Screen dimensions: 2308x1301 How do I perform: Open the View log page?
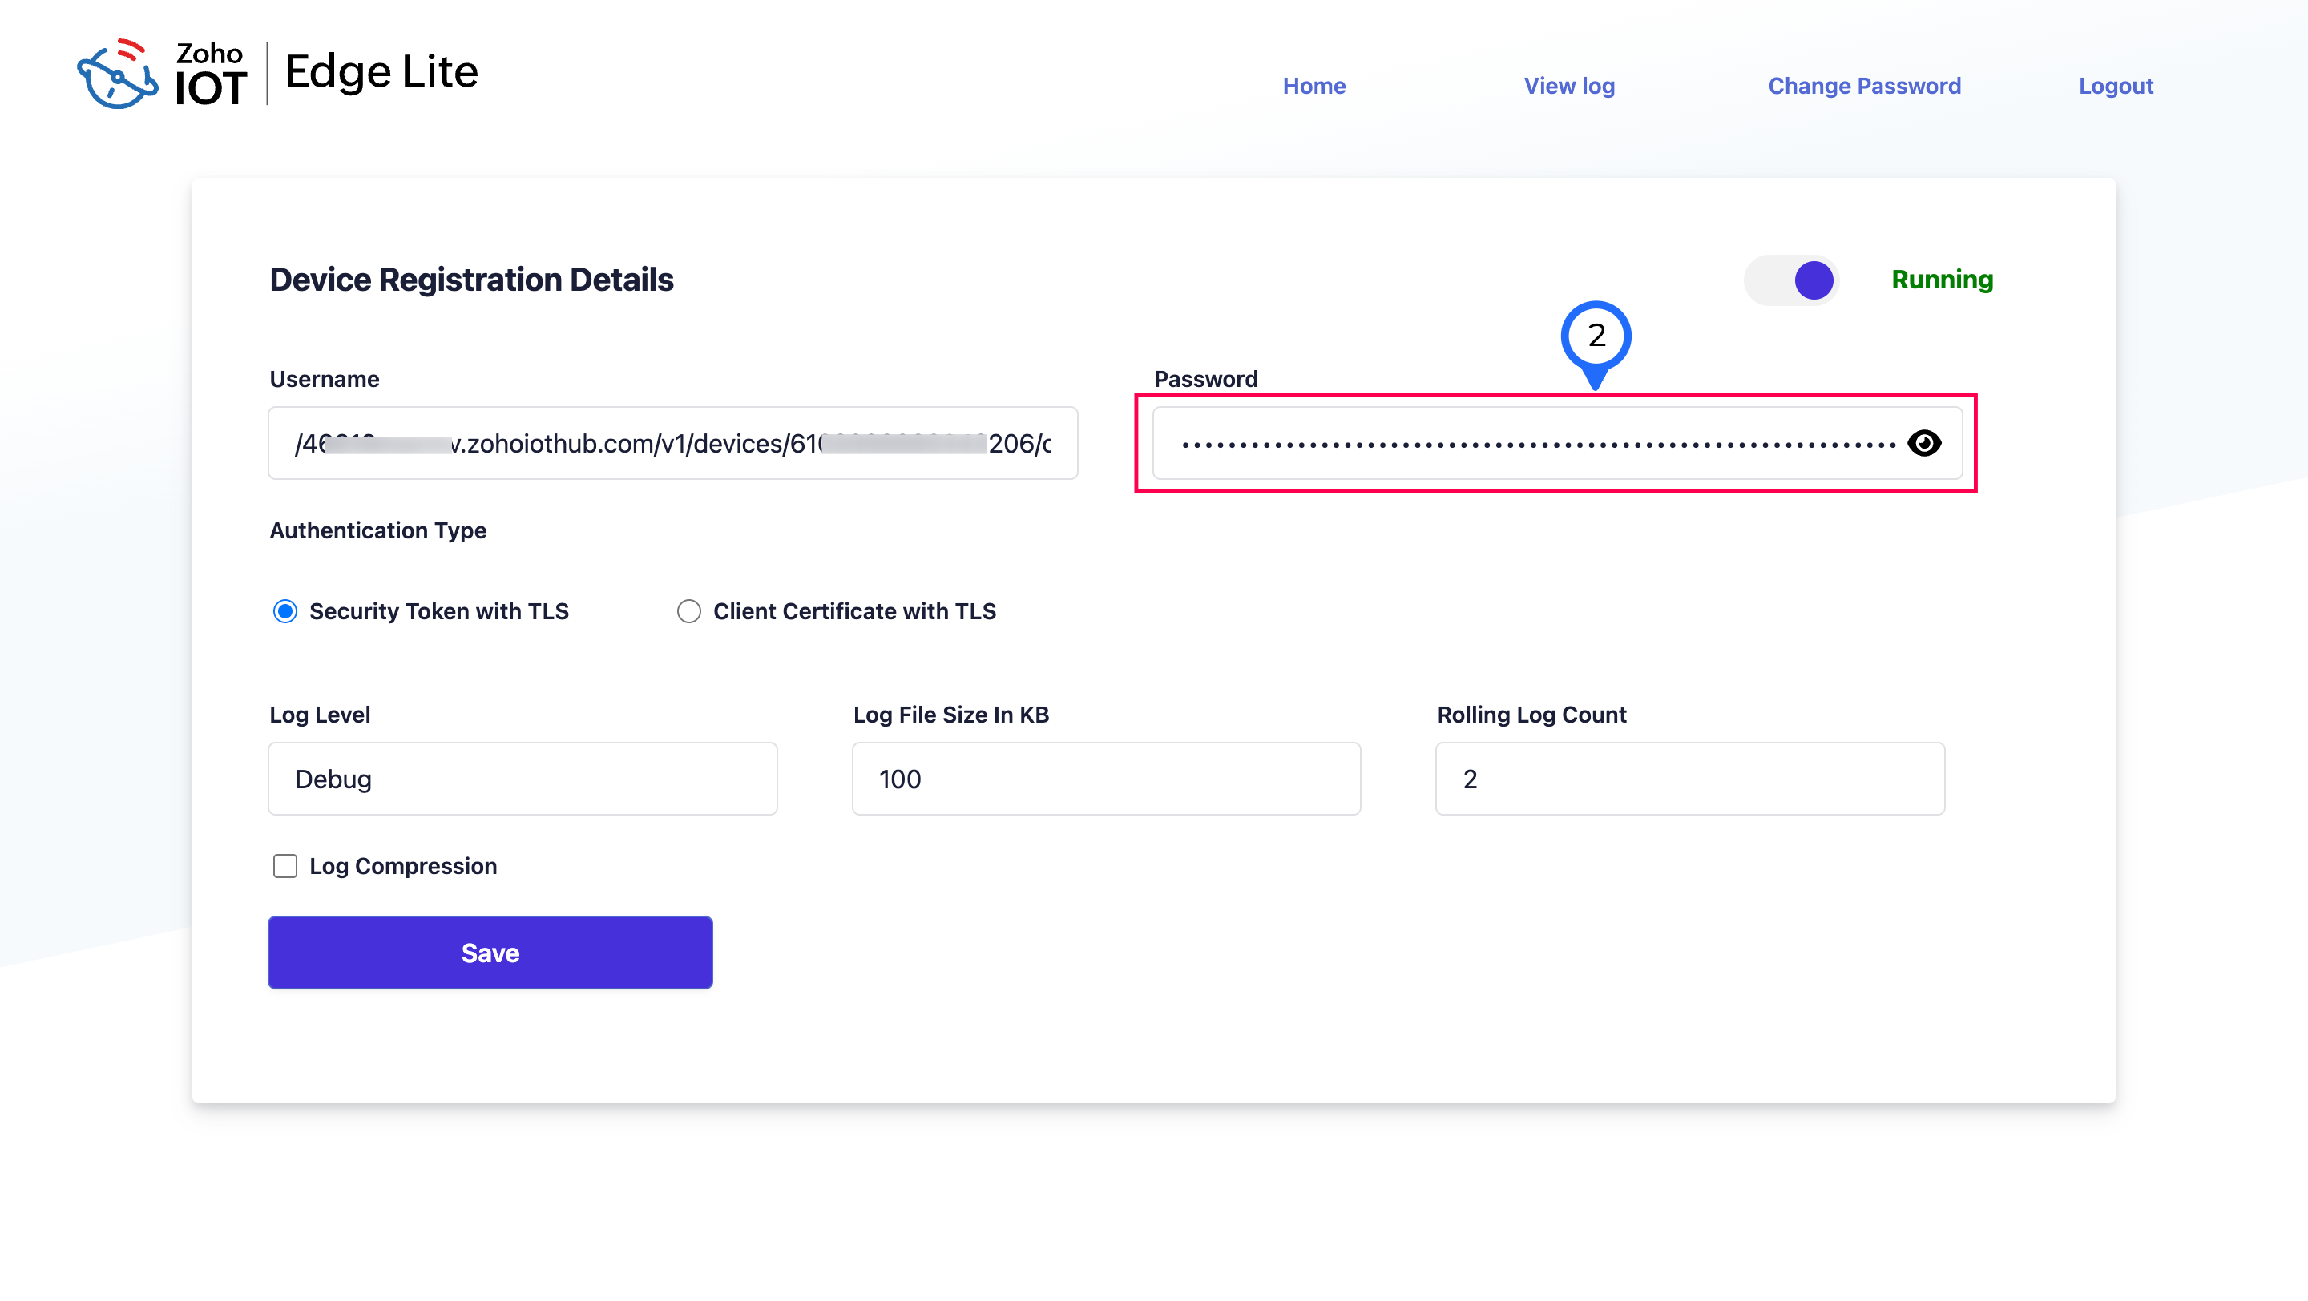click(x=1569, y=86)
